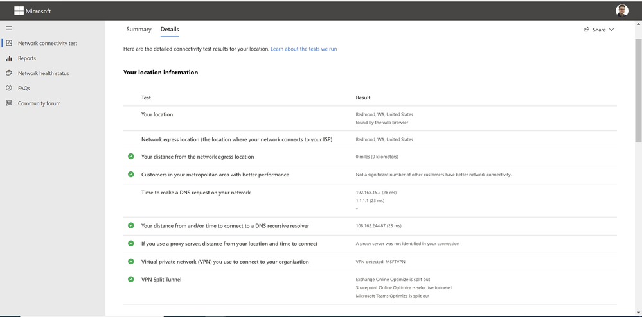Click '108.162.244.87 (23 ms)' value

click(379, 226)
